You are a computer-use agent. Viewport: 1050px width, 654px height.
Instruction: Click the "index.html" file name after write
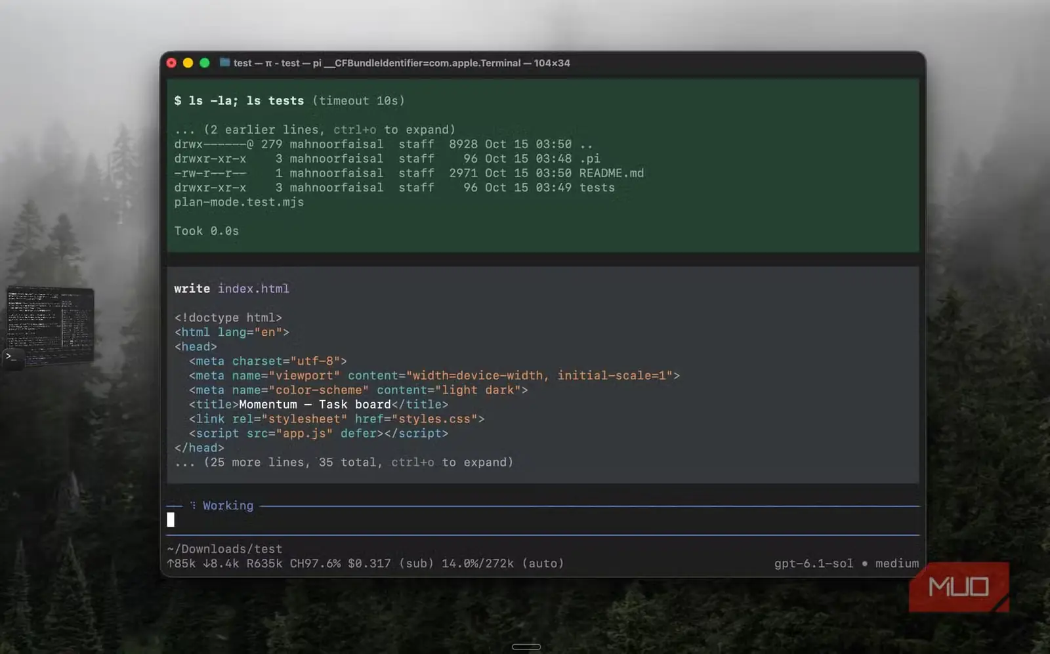(253, 289)
